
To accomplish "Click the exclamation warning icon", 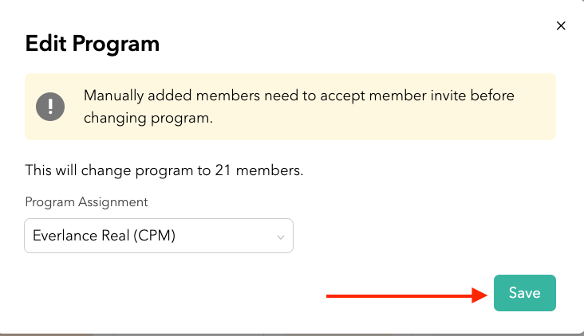I will tap(50, 106).
